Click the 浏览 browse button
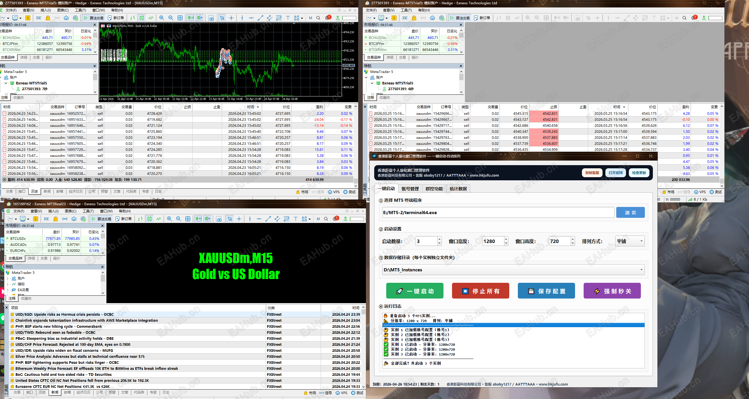The height and width of the screenshot is (399, 749). [x=630, y=213]
